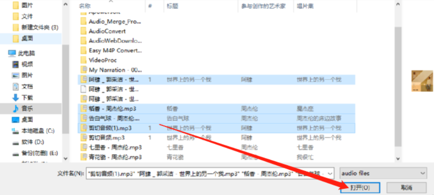The height and width of the screenshot is (195, 434).
Task: Click the file list vertical scrollbar thumb
Action: click(x=398, y=86)
